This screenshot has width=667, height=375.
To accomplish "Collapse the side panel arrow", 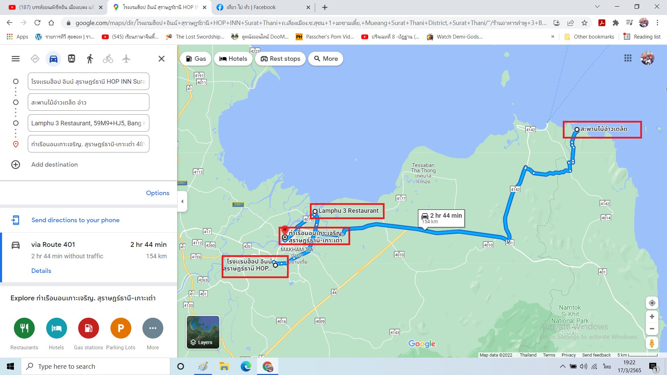I will 182,201.
